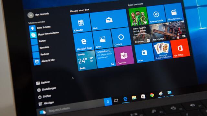
Task: Open Alarm & Uhr app
Action: coord(44,61)
